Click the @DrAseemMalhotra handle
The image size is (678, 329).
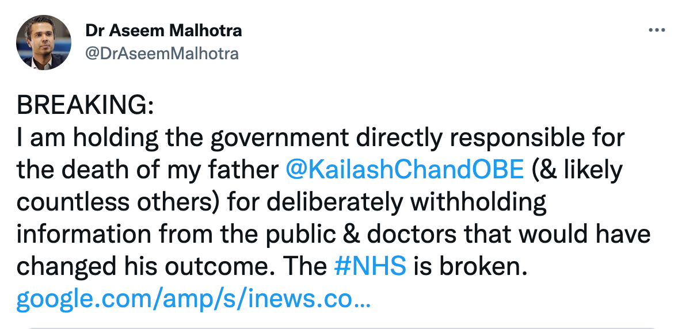coord(162,53)
